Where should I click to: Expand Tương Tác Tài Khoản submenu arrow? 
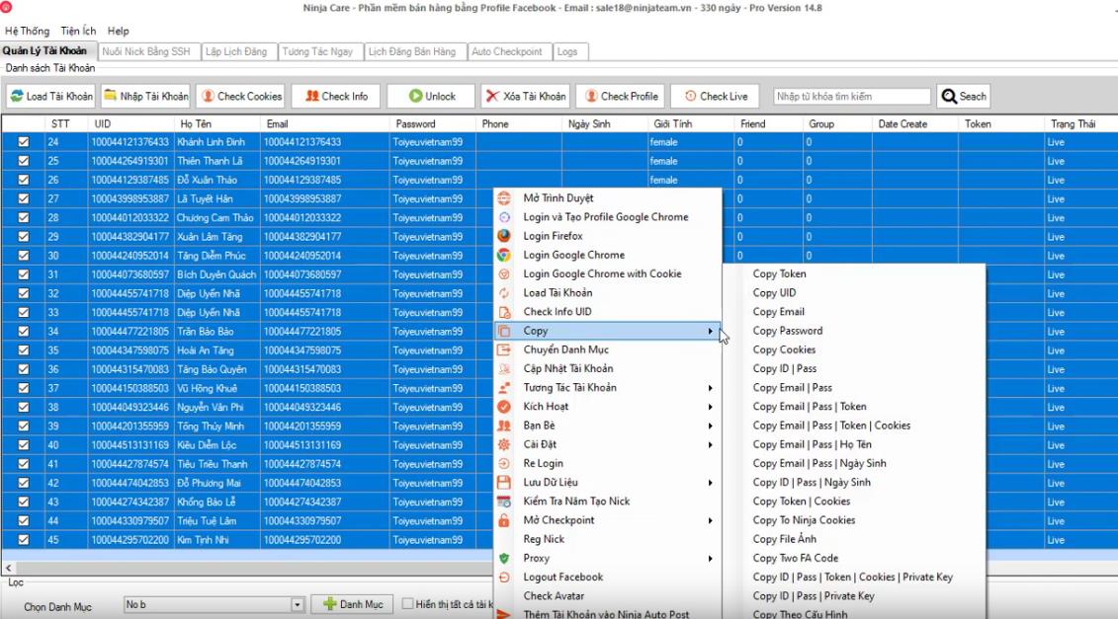[710, 388]
